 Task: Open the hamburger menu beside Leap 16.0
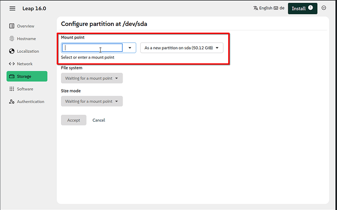point(12,8)
